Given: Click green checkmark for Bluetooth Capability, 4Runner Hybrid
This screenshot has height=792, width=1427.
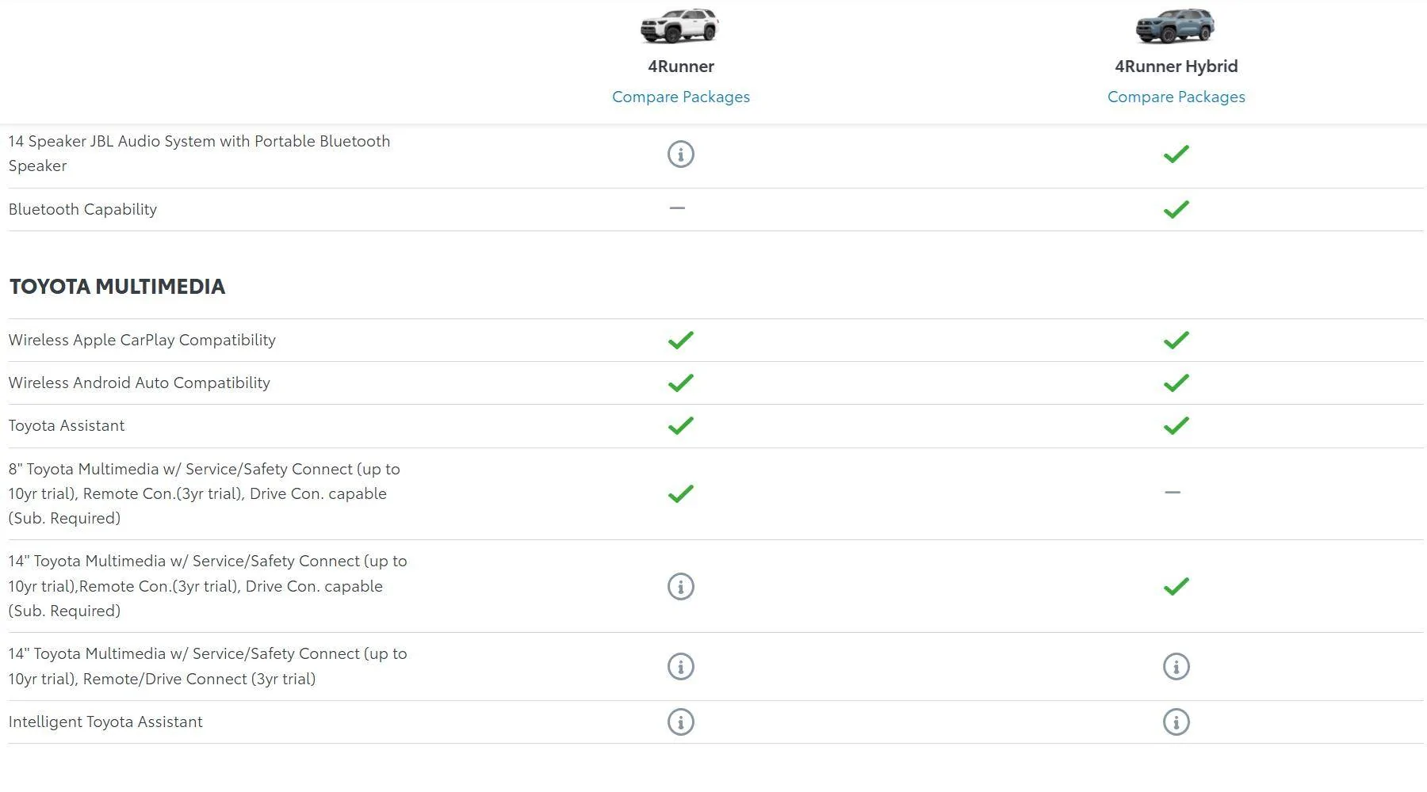Looking at the screenshot, I should tap(1176, 210).
